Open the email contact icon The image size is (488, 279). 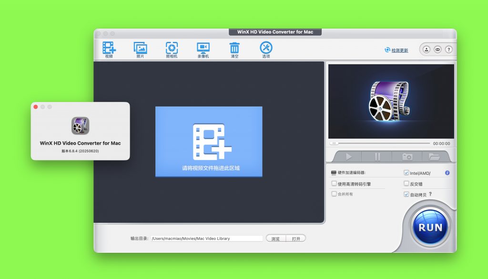[437, 49]
